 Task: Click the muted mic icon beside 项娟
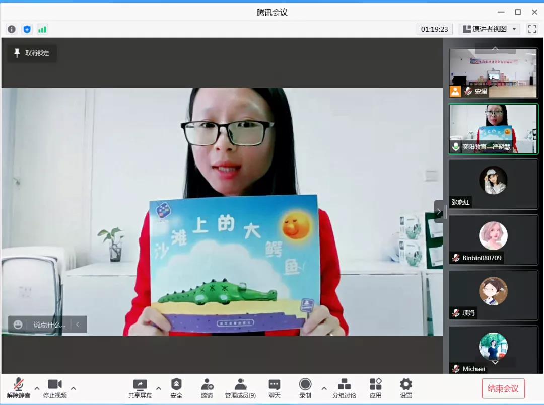point(456,313)
